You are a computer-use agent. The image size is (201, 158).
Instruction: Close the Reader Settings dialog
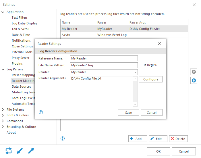coord(159,44)
